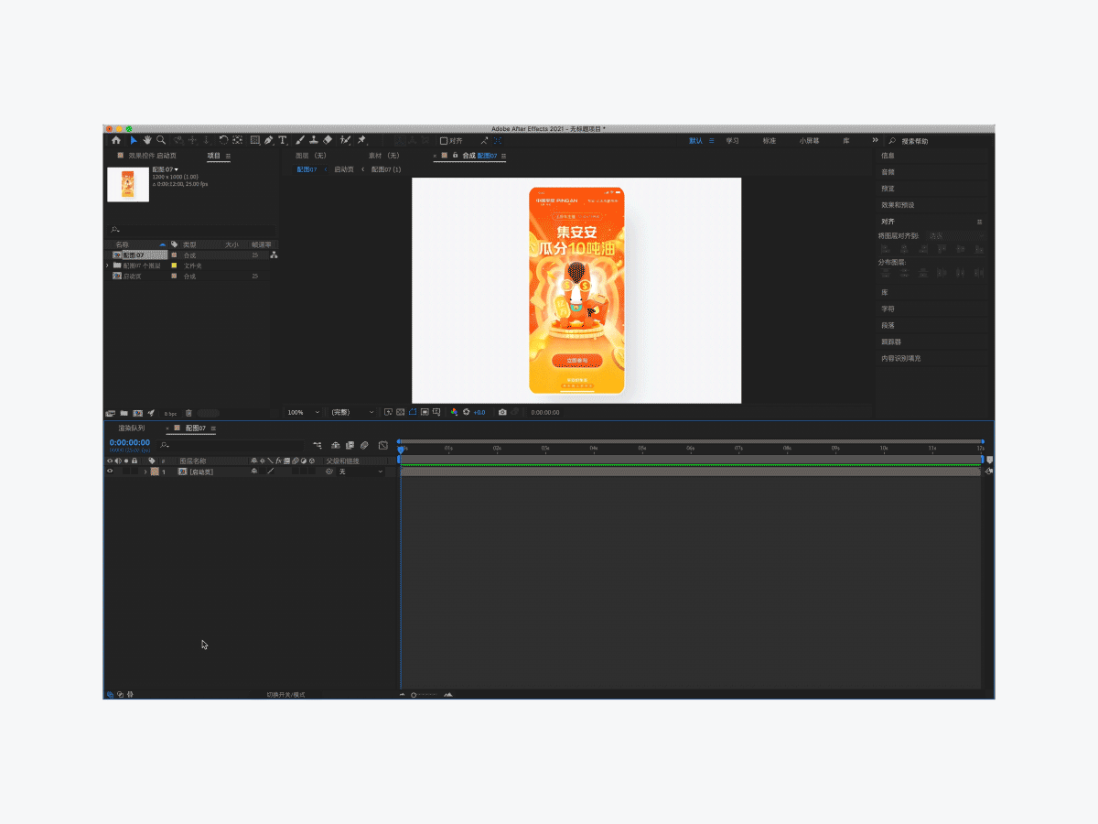Select the Selection arrow tool
This screenshot has width=1098, height=824.
[x=134, y=141]
